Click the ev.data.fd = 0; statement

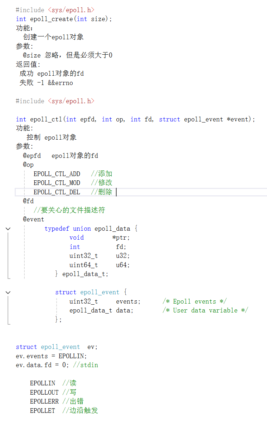42,365
